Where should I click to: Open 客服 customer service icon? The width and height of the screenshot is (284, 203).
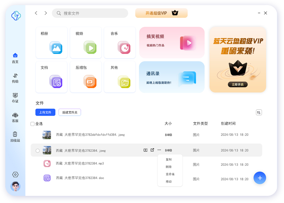(15, 117)
